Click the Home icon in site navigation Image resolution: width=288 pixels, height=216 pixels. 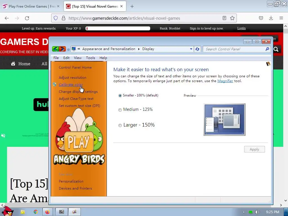point(13,64)
